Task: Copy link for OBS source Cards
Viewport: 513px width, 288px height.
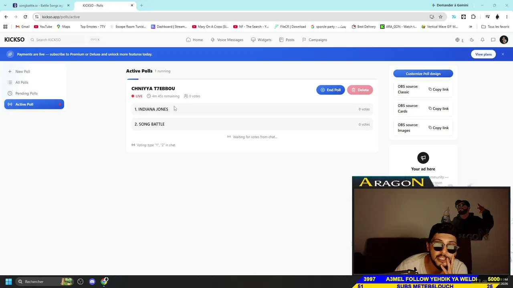Action: tap(438, 108)
